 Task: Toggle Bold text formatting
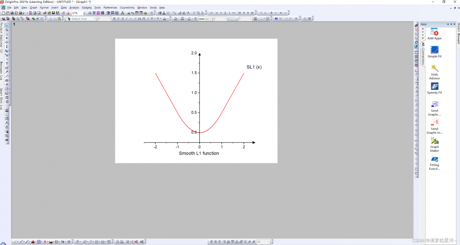[114, 19]
